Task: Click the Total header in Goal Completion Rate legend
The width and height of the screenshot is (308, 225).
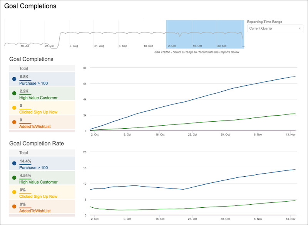Action: [x=23, y=153]
